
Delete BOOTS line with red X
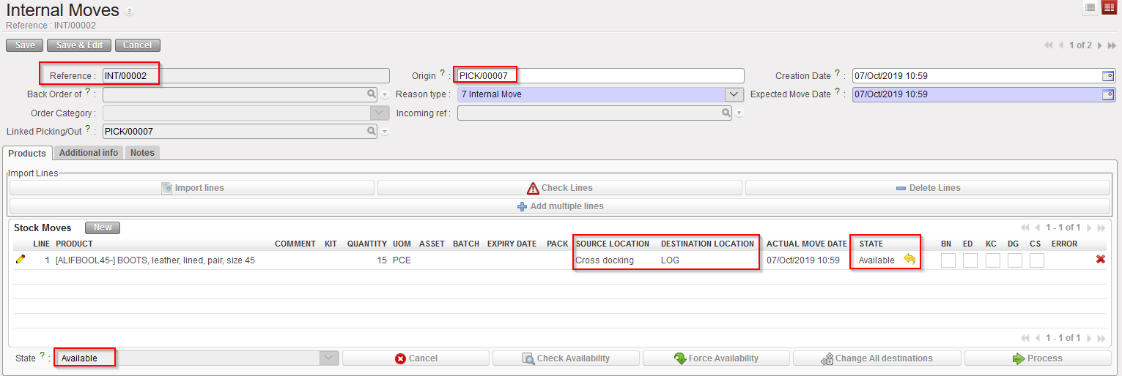[x=1100, y=260]
